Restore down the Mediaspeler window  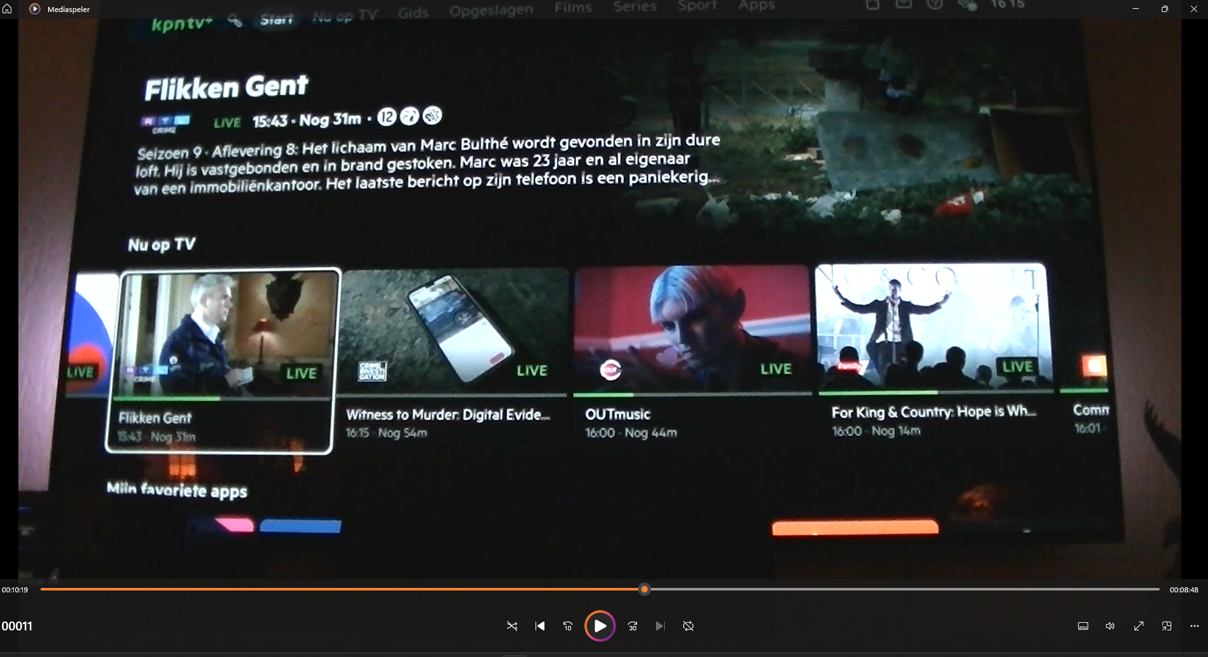click(1165, 9)
